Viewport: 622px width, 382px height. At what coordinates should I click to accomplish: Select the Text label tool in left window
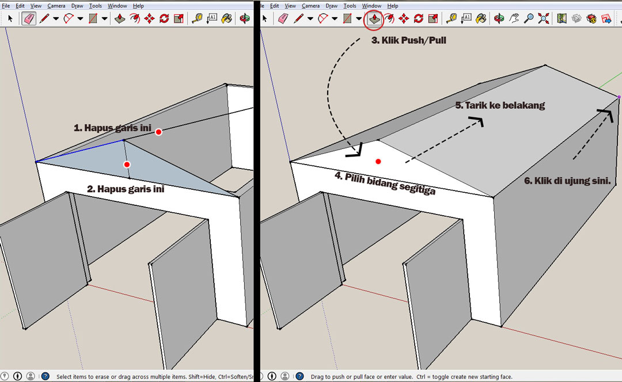coord(212,18)
